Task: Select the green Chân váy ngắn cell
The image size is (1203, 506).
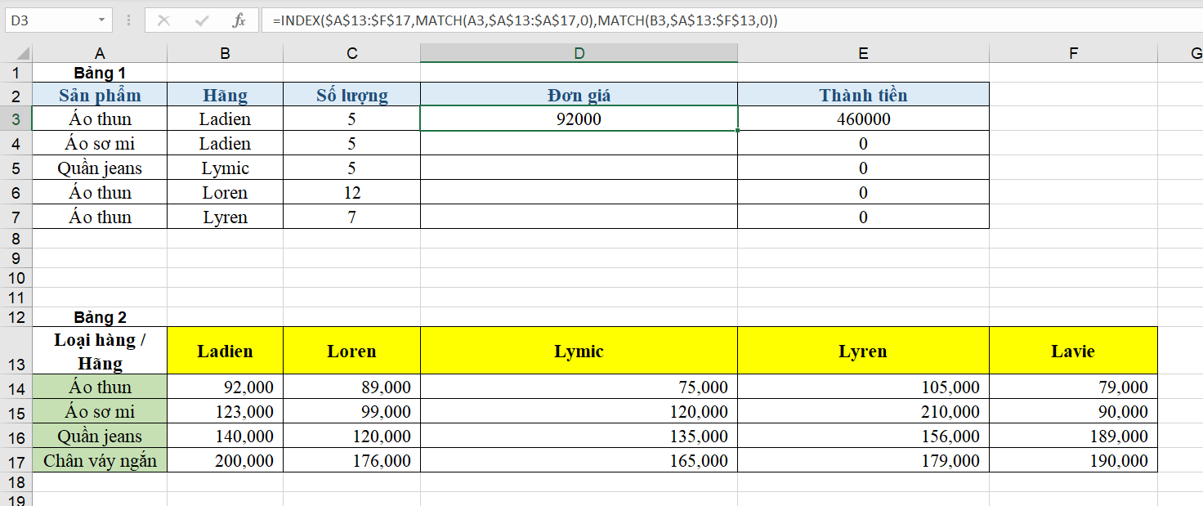Action: point(100,460)
